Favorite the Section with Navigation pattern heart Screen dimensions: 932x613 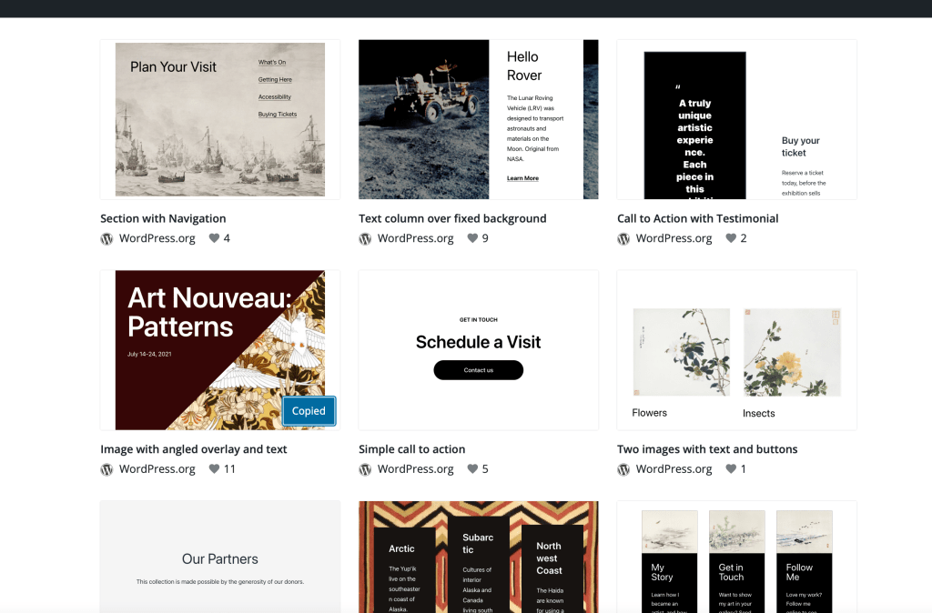(214, 238)
